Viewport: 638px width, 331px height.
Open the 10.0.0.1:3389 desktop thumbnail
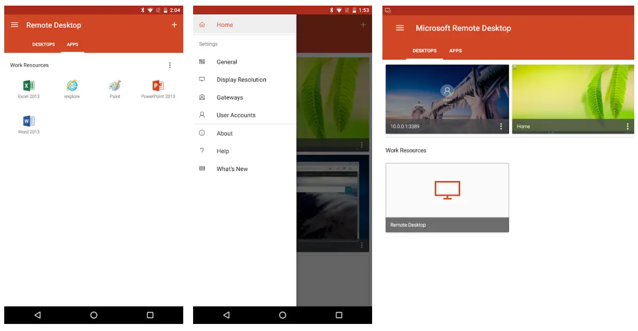click(447, 99)
